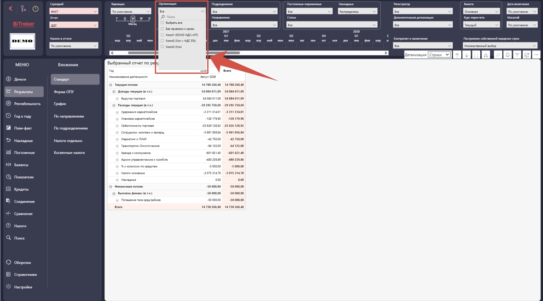Collapse the Расходы текущие row

coord(114,105)
